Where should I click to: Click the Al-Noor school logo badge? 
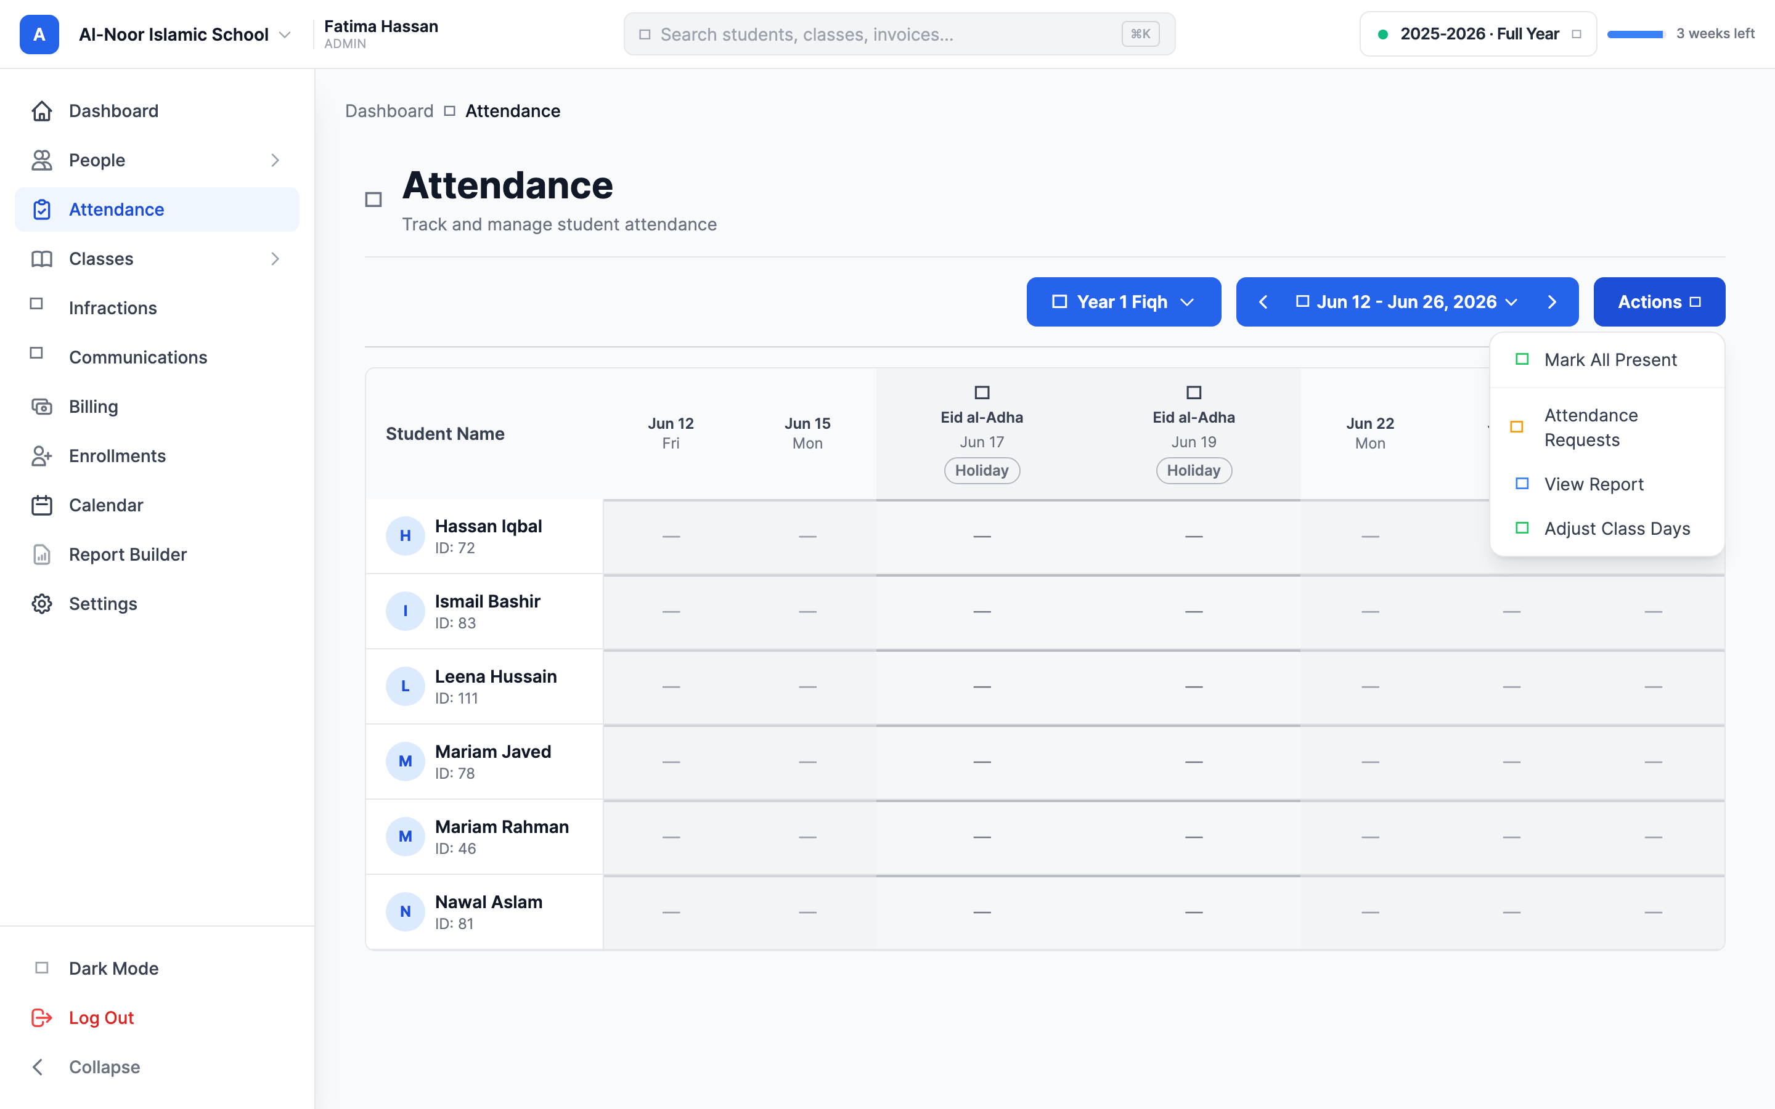39,35
